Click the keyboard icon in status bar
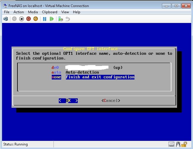The width and height of the screenshot is (193, 149). 171,144
